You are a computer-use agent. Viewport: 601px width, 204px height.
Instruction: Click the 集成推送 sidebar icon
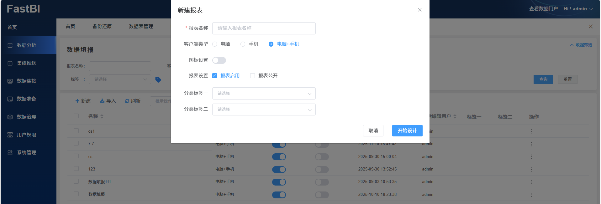coord(10,63)
